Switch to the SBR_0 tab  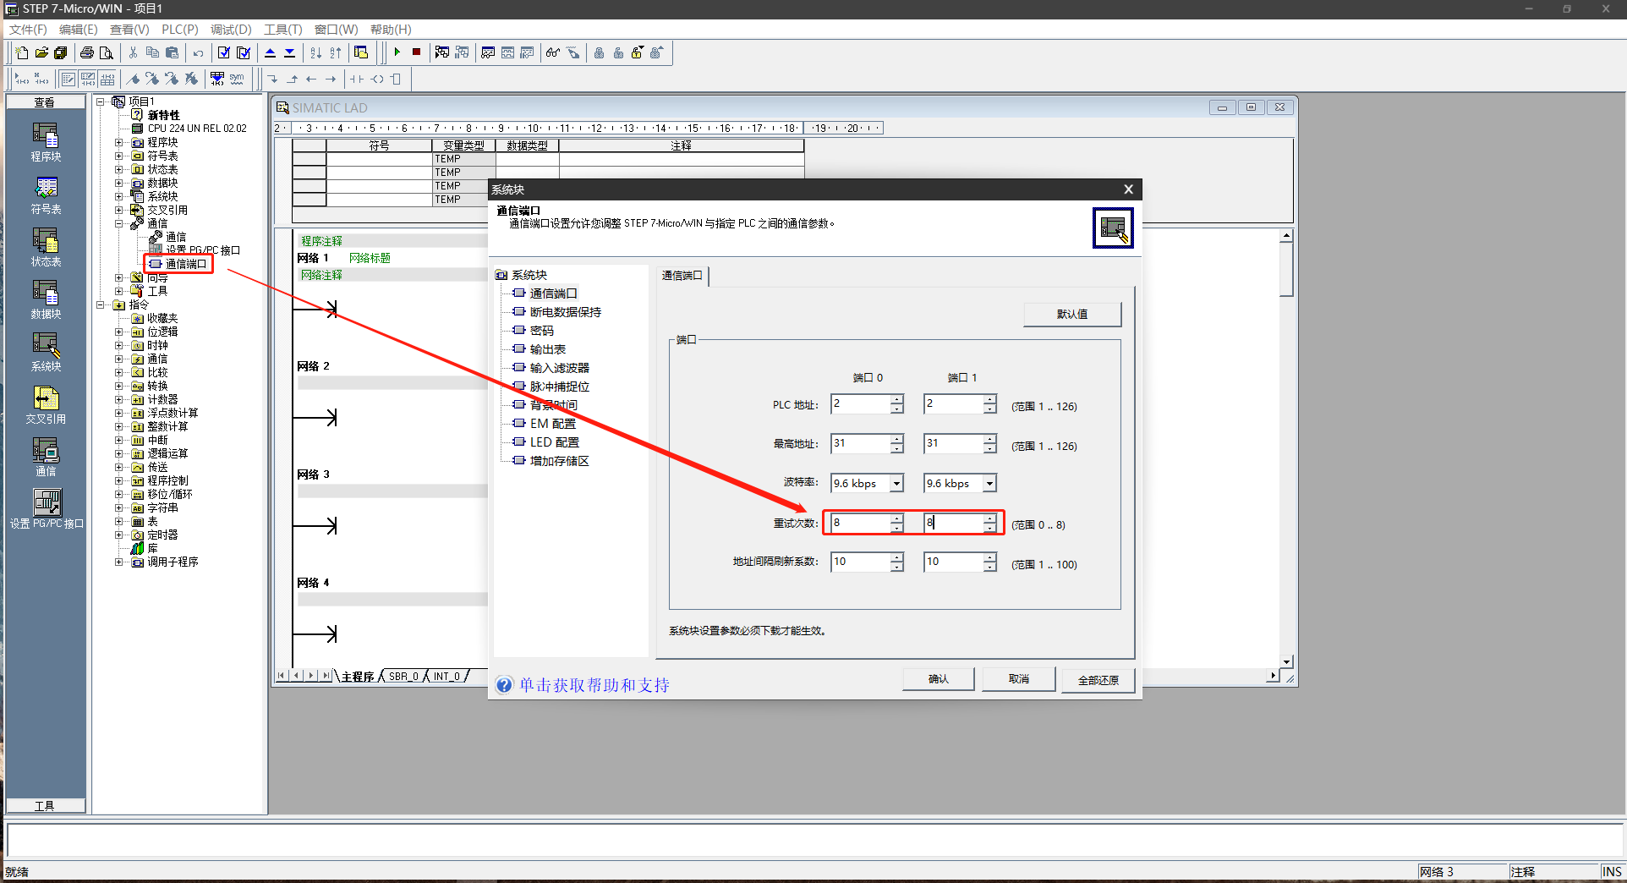pyautogui.click(x=403, y=677)
